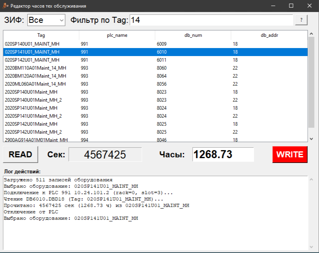Viewport: 319px width, 253px height.
Task: Click the db_addr column header
Action: coord(269,35)
